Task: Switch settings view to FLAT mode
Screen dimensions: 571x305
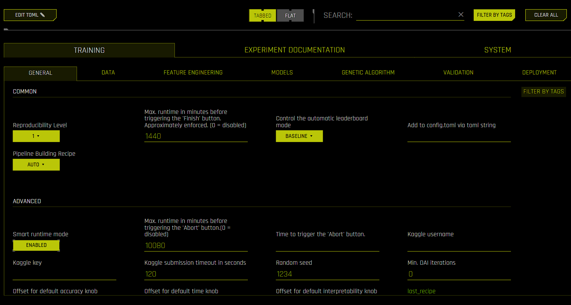Action: click(x=290, y=16)
